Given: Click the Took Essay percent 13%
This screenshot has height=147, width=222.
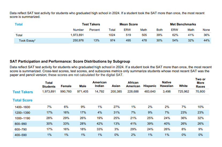Looking at the screenshot, I should 96,40.
